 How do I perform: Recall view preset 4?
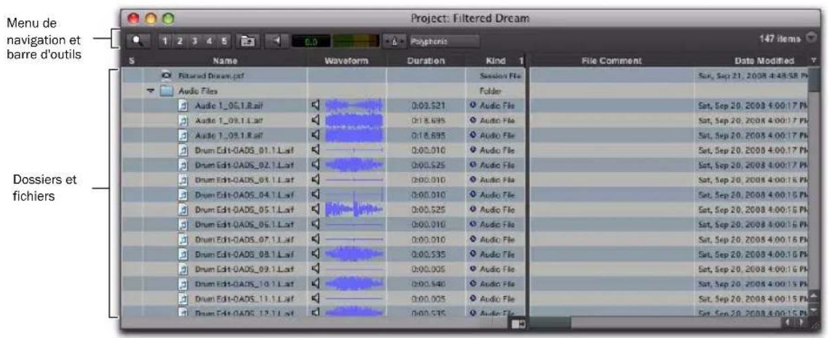pyautogui.click(x=209, y=41)
